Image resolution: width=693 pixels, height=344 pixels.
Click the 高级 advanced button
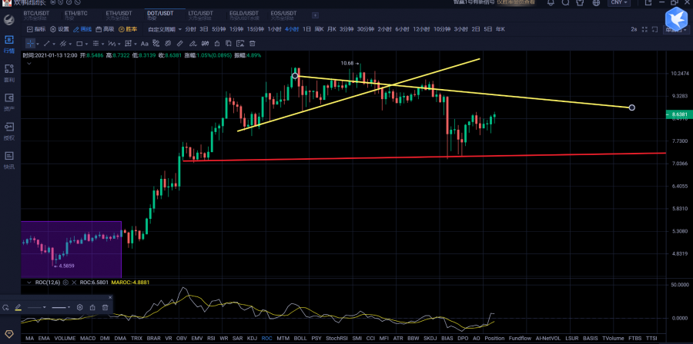click(105, 29)
